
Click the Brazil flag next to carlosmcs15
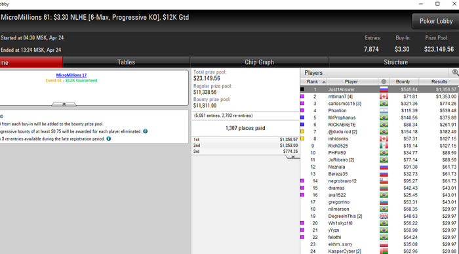(x=384, y=104)
